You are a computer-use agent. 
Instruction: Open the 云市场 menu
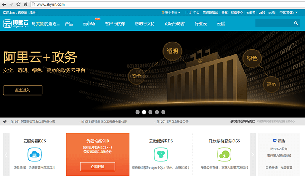(x=89, y=24)
